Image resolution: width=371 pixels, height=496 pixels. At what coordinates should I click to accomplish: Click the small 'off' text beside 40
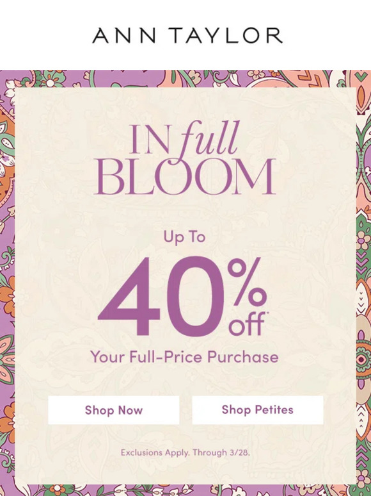tap(247, 324)
